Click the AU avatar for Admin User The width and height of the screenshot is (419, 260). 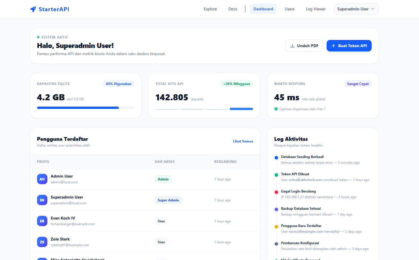pos(42,179)
